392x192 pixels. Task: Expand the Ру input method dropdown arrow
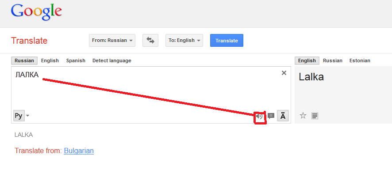tap(27, 116)
